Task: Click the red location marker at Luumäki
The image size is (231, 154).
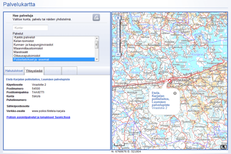Action: [169, 81]
